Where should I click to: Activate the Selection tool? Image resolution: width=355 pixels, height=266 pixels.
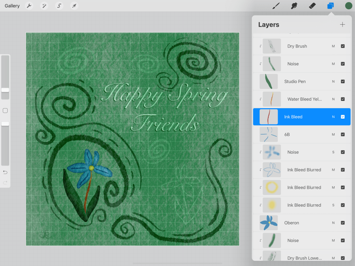click(59, 6)
